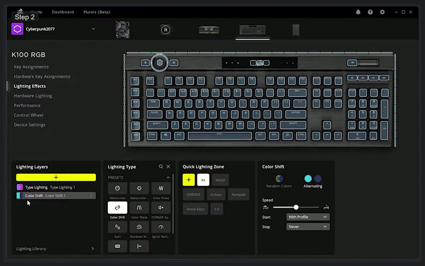This screenshot has width=425, height=266.
Task: Expand the Cyberpunk2077 profile selector
Action: [x=93, y=29]
